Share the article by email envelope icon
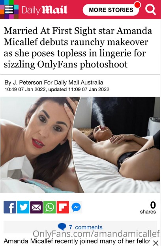 click(x=36, y=207)
